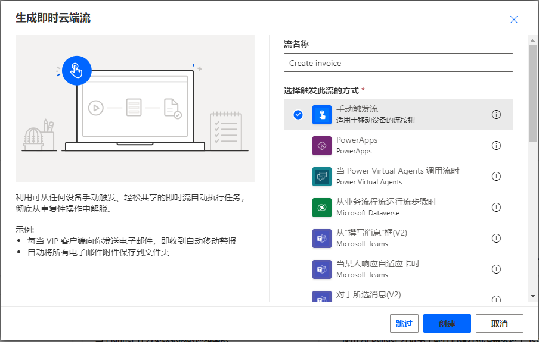Click the PowerApps trigger icon
This screenshot has width=539, height=342.
point(322,146)
